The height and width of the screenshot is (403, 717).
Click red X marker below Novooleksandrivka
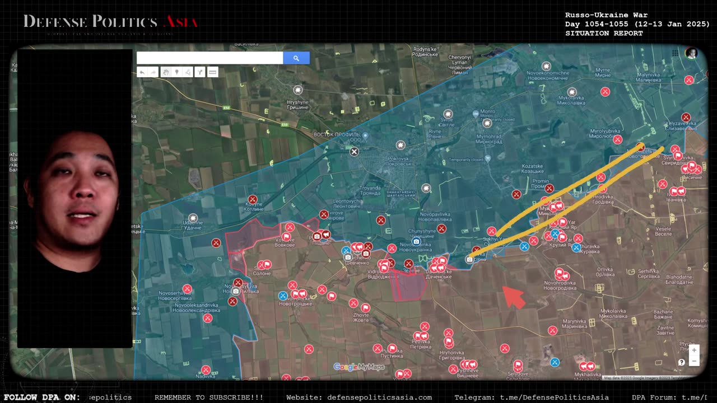pyautogui.click(x=208, y=318)
